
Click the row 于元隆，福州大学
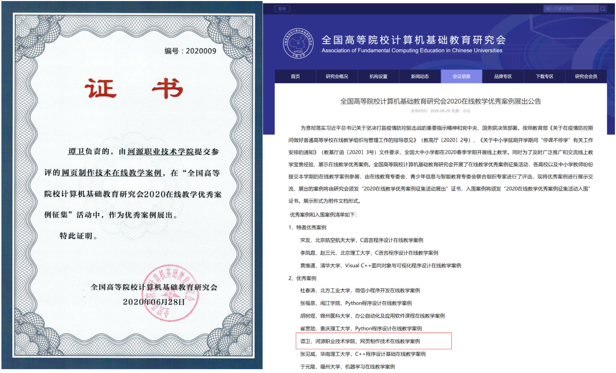[x=348, y=367]
